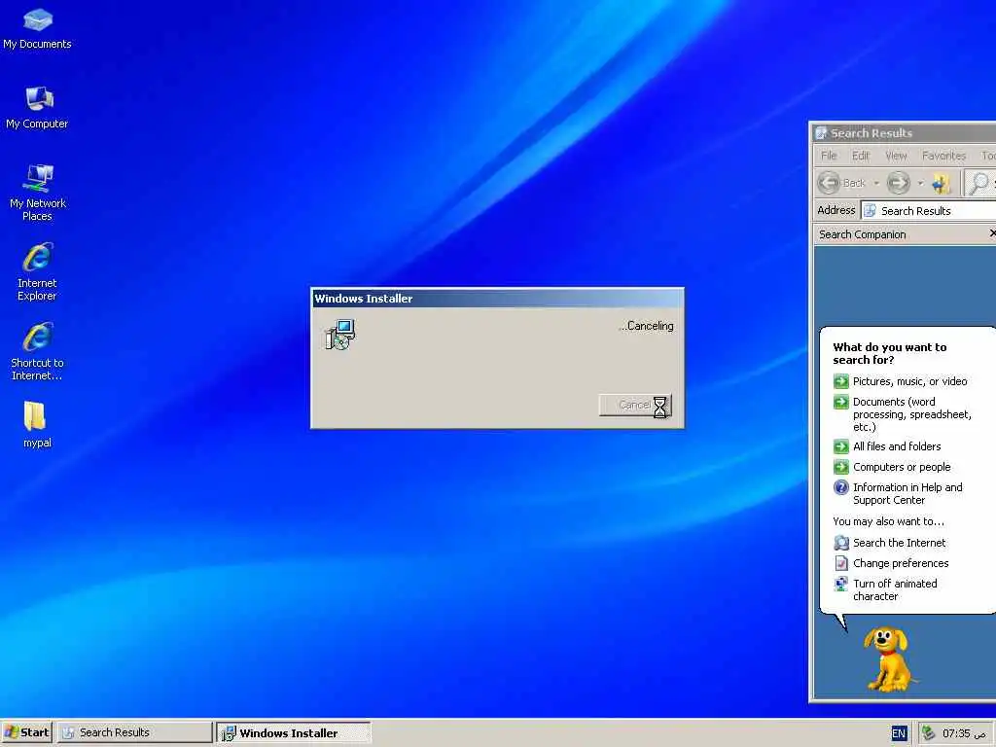
Task: Switch to Windows Installer taskbar button
Action: click(x=294, y=733)
